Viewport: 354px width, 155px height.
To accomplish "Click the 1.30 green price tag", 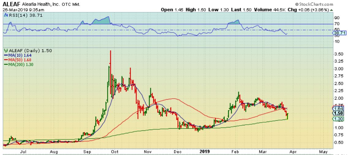I will coord(338,119).
